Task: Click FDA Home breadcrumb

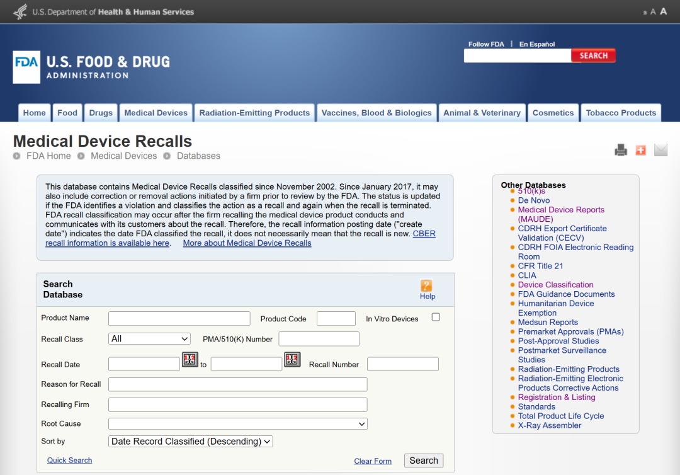Action: point(48,156)
